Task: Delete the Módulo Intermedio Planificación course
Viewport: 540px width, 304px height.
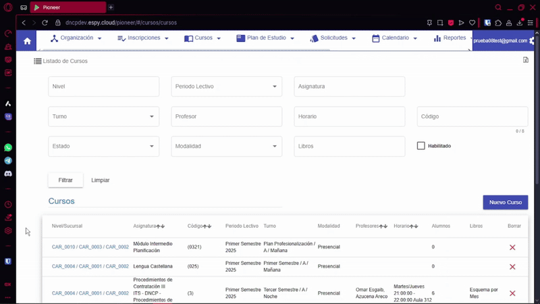Action: (512, 247)
